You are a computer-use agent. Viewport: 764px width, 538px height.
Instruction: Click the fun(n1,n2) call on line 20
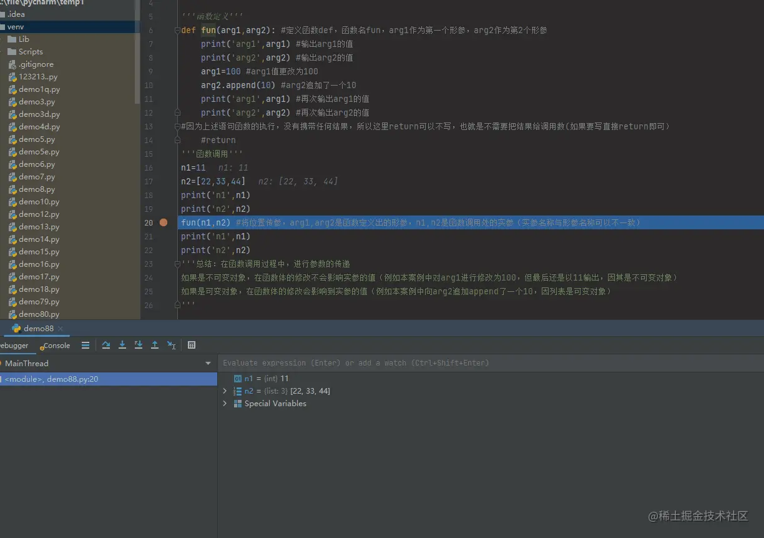click(x=206, y=222)
